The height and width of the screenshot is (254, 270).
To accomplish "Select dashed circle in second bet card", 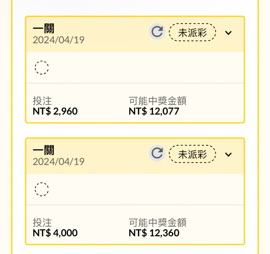I will click(42, 189).
